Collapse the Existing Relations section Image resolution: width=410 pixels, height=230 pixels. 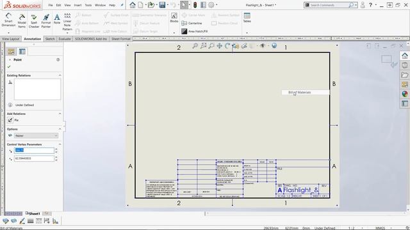coord(60,75)
